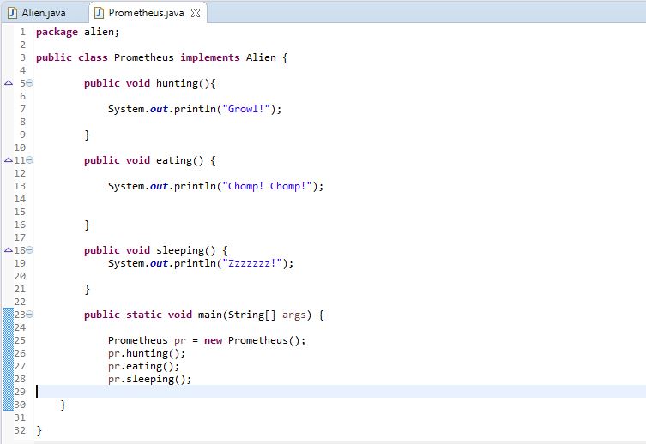Viewport: 646px width, 444px height.
Task: Click the hunting() method name declaration
Action: (177, 83)
